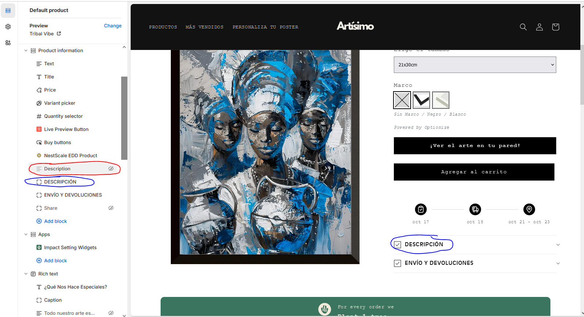Click the Rich text section icon
Screen dimensions: 584x317
click(33, 274)
